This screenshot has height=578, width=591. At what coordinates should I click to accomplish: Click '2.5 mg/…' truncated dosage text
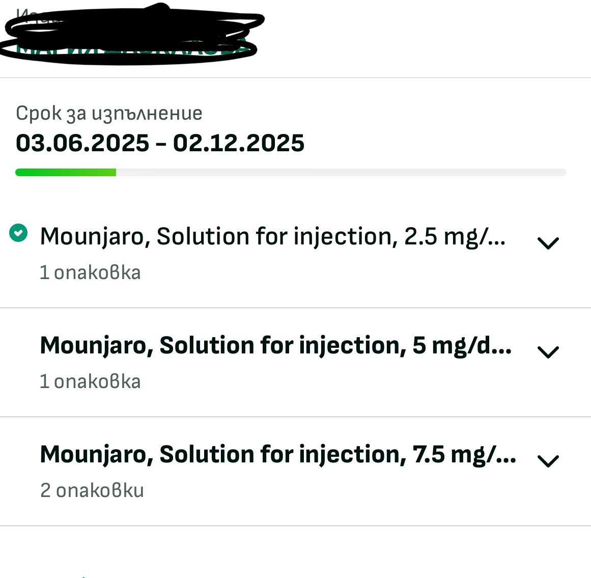[455, 236]
